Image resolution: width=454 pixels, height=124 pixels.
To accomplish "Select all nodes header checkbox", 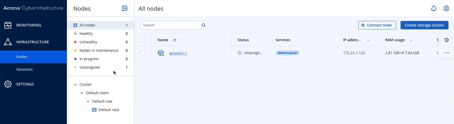I will pyautogui.click(x=143, y=40).
